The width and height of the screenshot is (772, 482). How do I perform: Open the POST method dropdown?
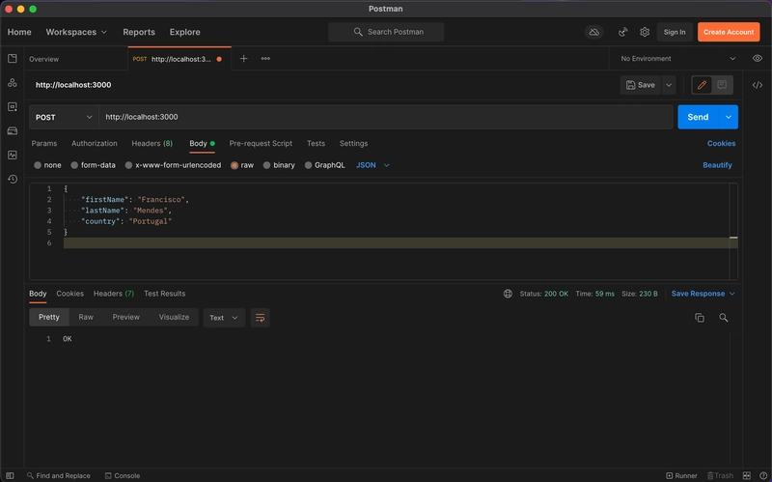[63, 117]
